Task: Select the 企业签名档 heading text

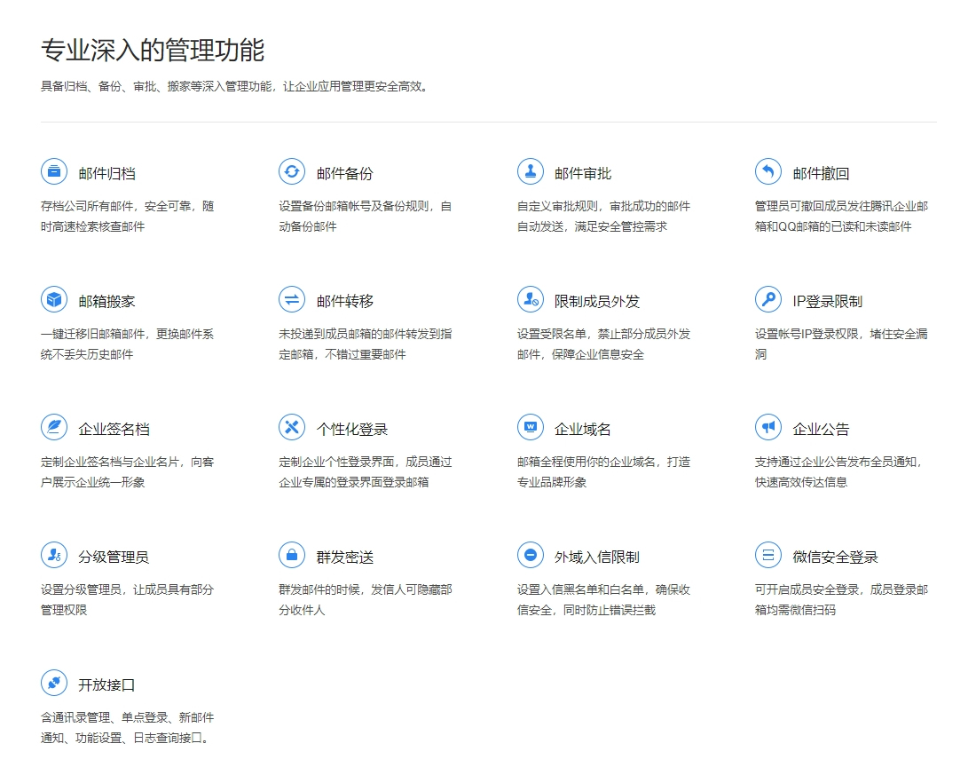Action: (114, 429)
